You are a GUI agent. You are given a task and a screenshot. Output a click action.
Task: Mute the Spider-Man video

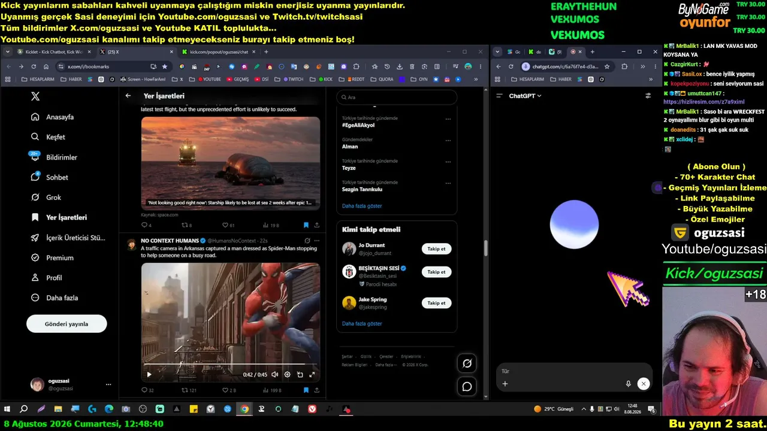point(274,375)
